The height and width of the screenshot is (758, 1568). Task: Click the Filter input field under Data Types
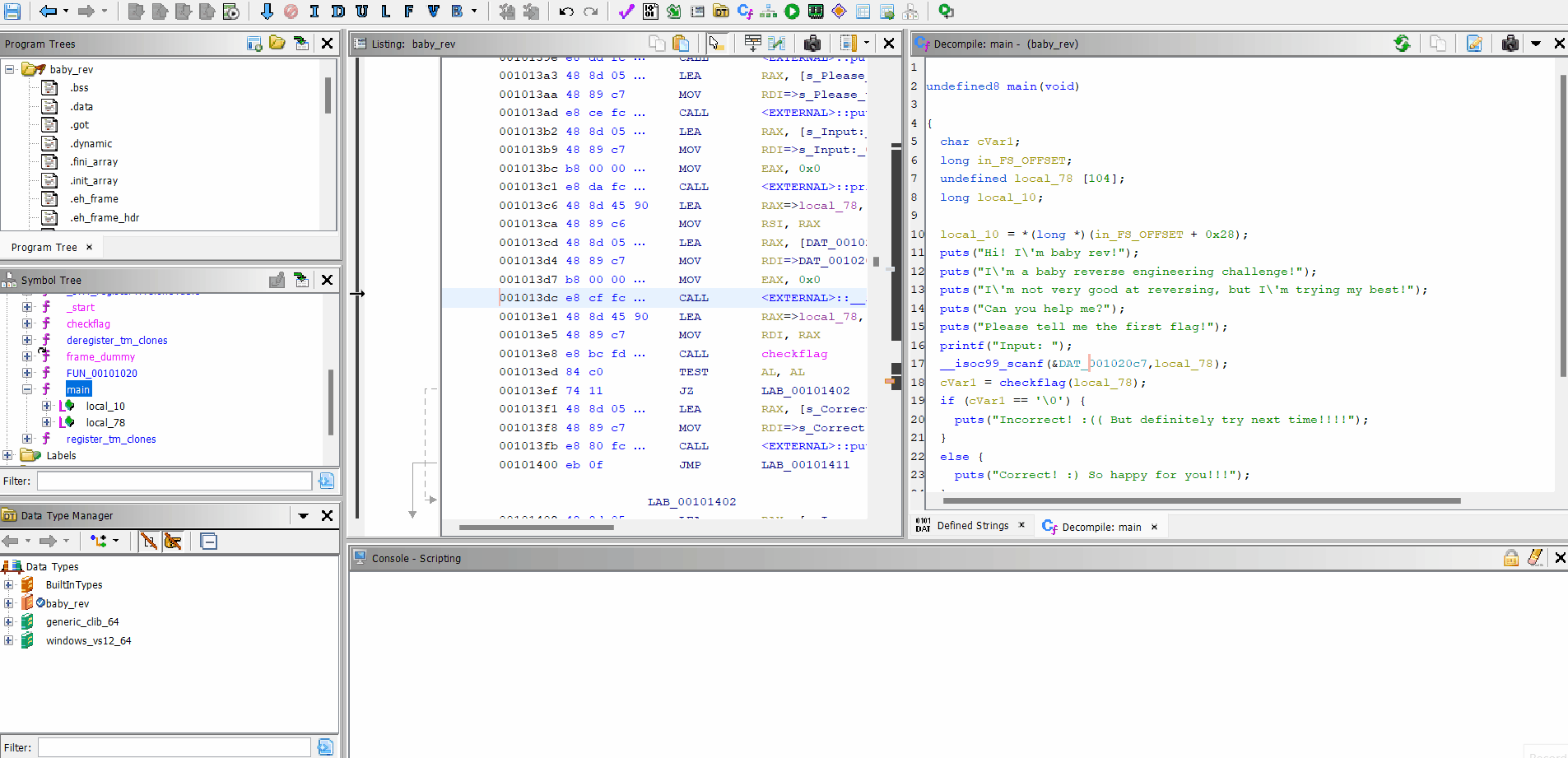coord(173,746)
